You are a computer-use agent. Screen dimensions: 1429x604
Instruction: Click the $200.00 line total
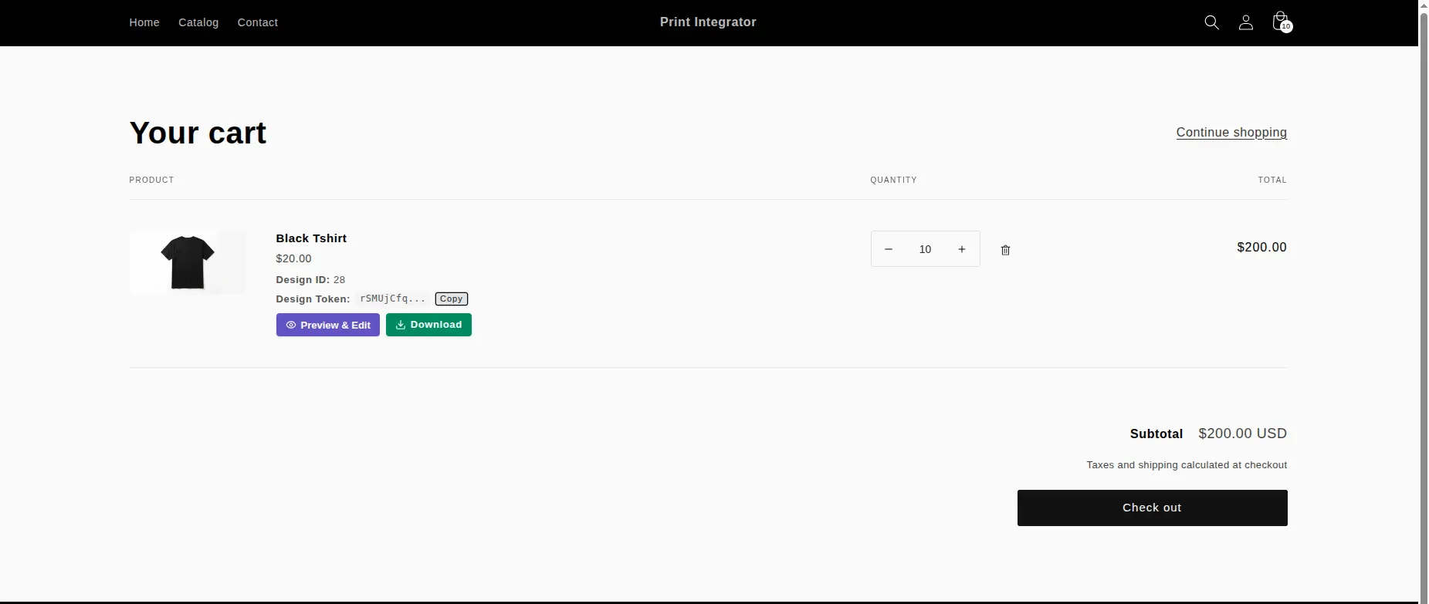pos(1261,247)
